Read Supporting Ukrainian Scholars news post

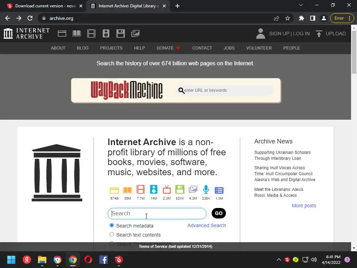click(x=282, y=155)
